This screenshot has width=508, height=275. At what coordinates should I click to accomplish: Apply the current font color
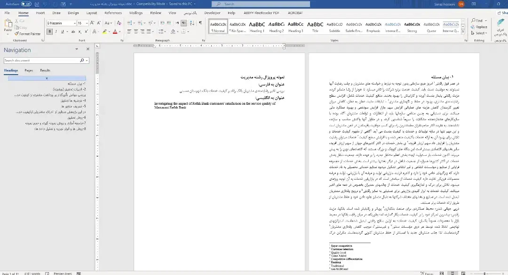[x=115, y=31]
